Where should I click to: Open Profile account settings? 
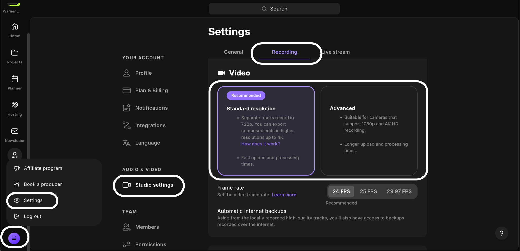pyautogui.click(x=143, y=73)
